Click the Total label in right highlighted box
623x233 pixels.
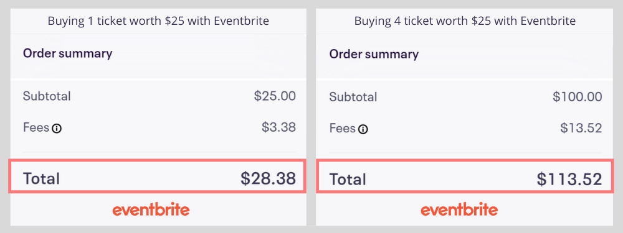(x=348, y=180)
